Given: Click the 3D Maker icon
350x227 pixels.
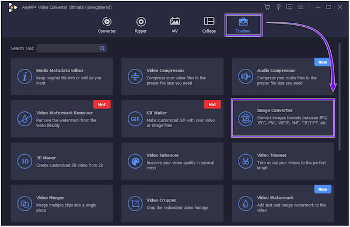Looking at the screenshot, I should (x=24, y=161).
